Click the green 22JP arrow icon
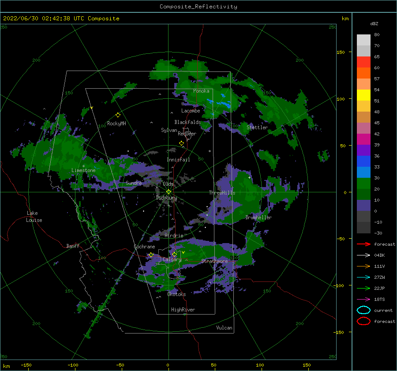 coord(363,288)
